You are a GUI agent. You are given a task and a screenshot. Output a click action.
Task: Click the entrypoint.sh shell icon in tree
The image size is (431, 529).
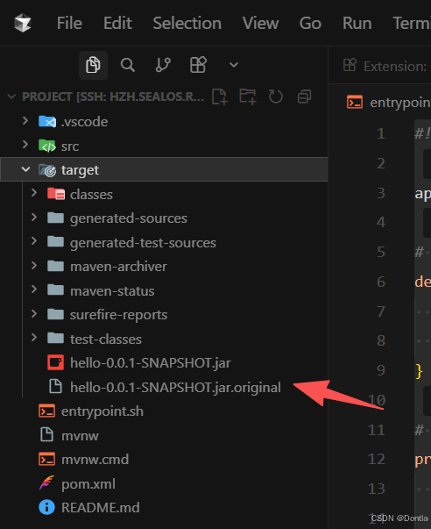[46, 411]
